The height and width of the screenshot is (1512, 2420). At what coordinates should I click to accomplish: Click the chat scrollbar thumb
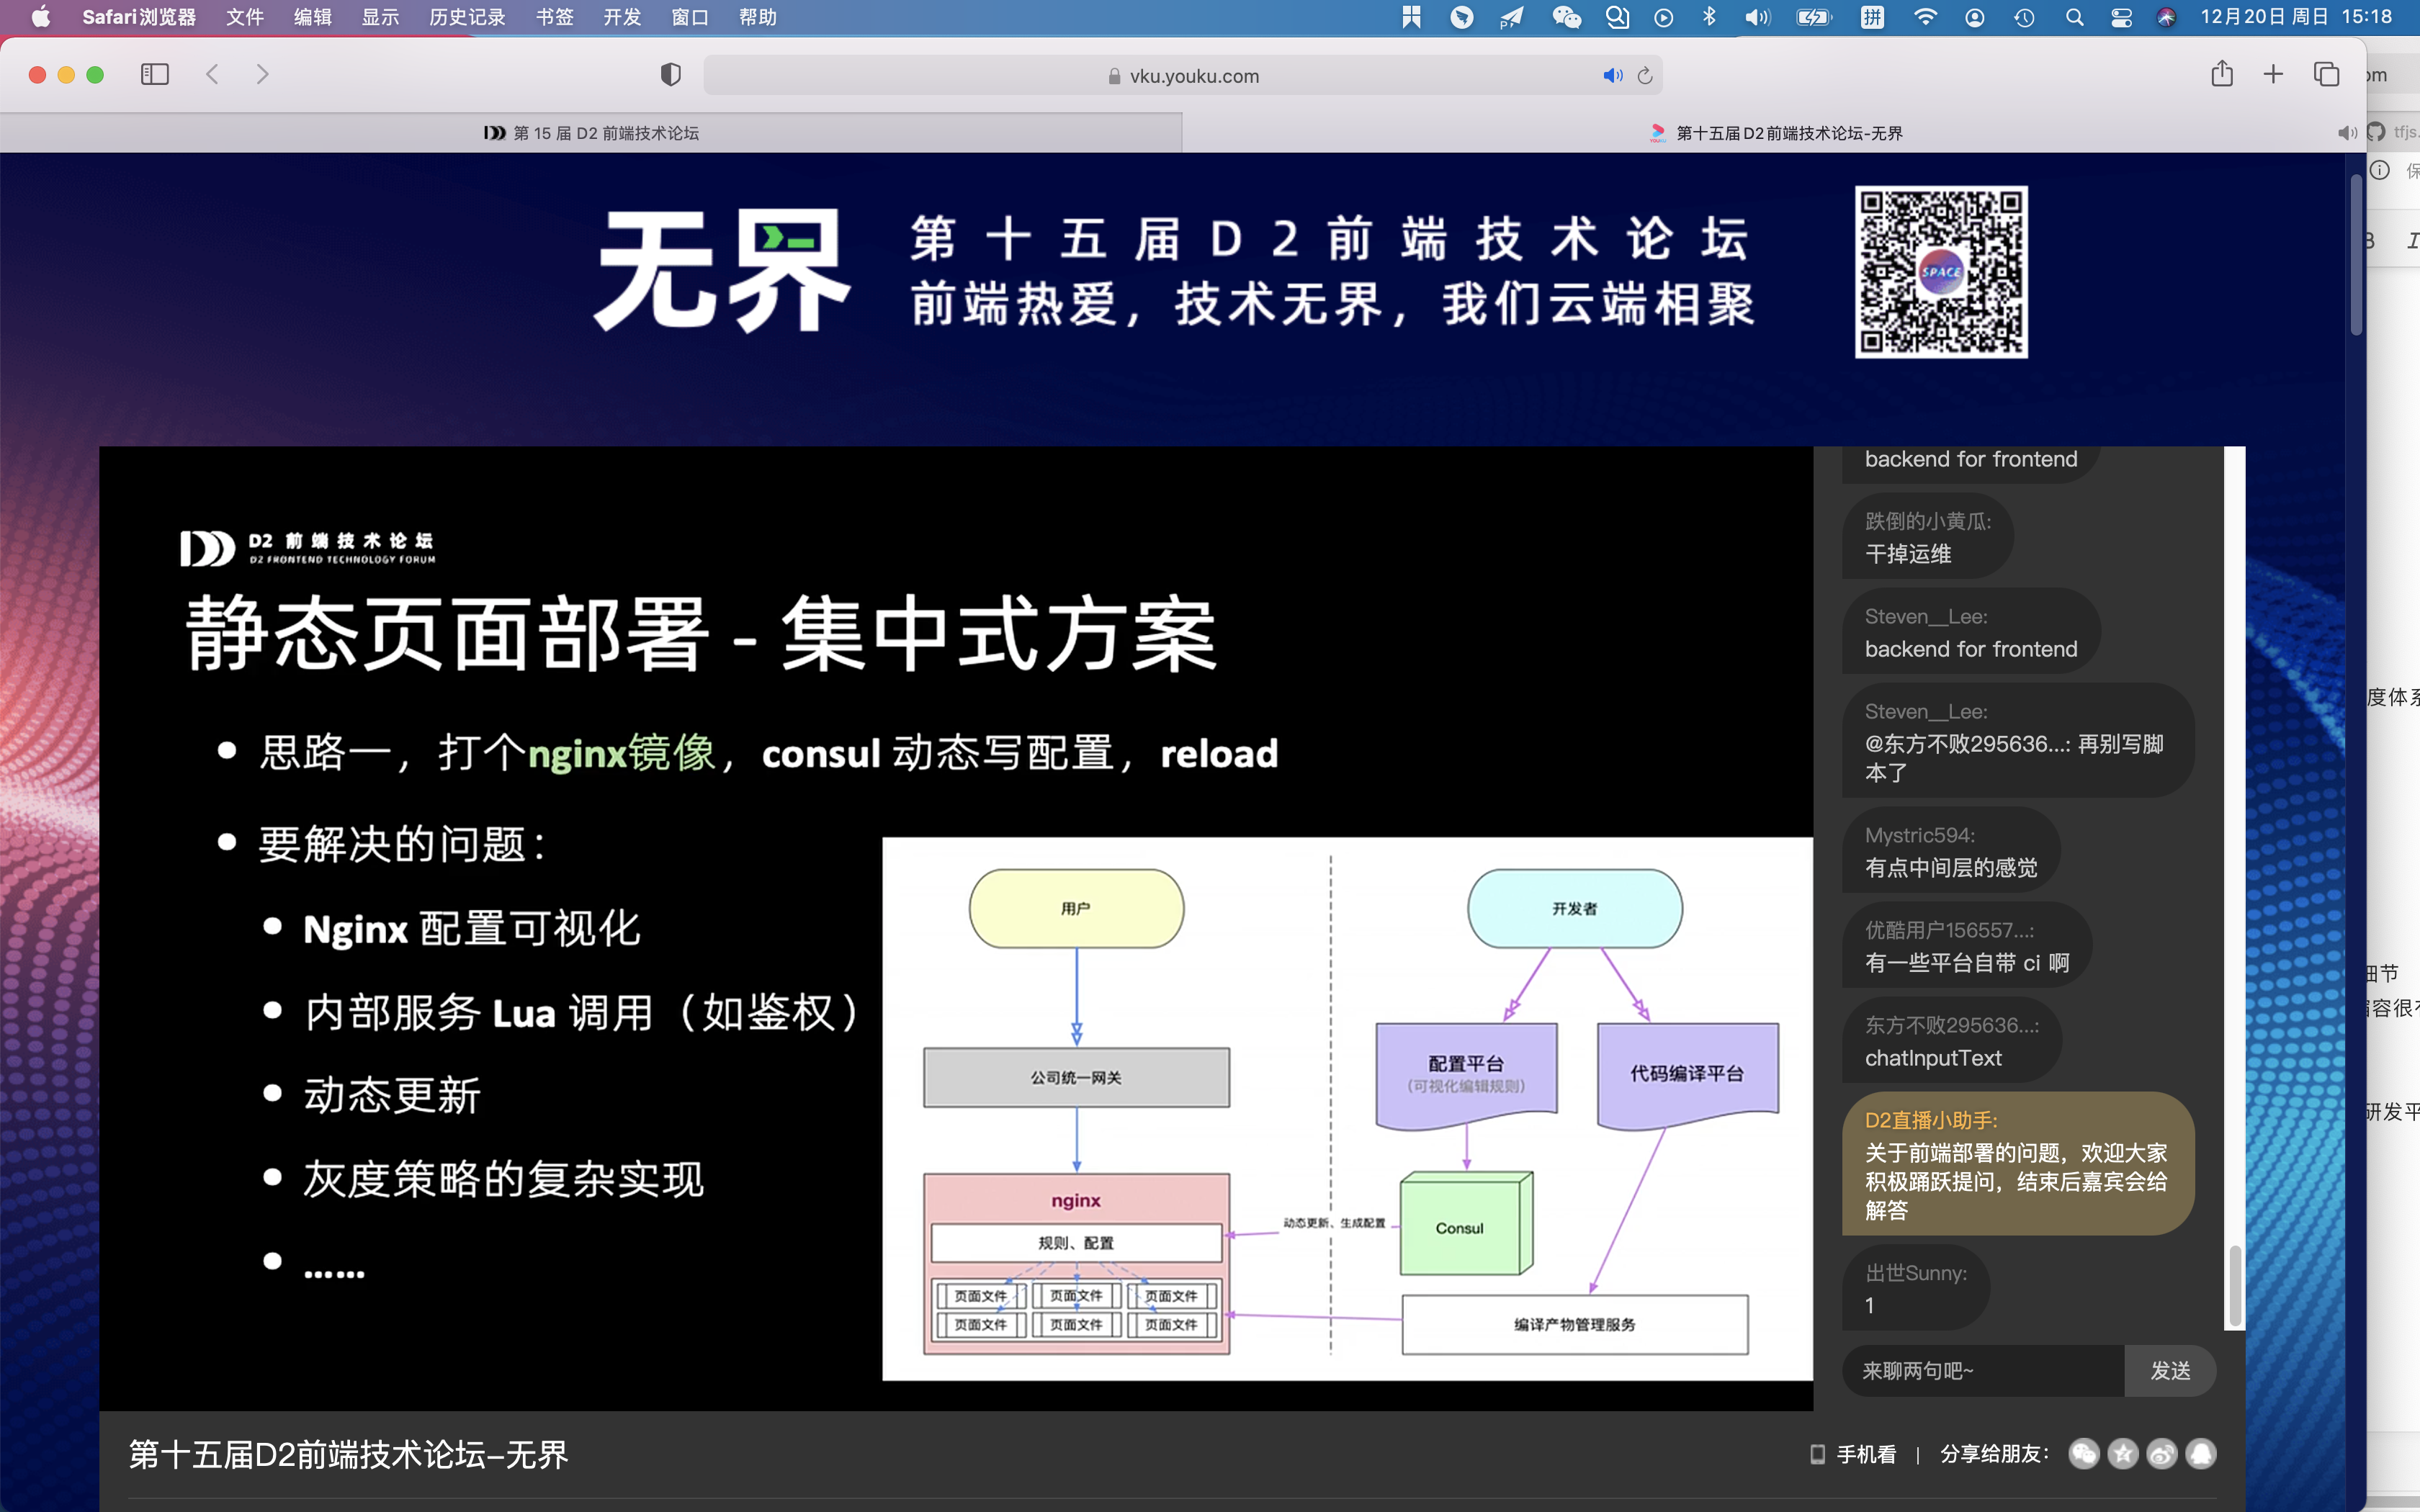(x=2234, y=1286)
